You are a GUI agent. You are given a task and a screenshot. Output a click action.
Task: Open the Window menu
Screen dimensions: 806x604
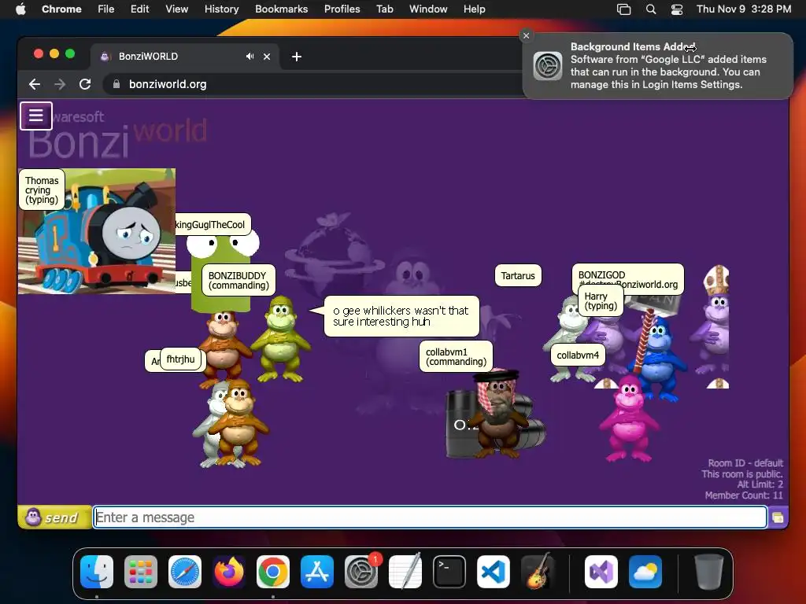point(428,9)
